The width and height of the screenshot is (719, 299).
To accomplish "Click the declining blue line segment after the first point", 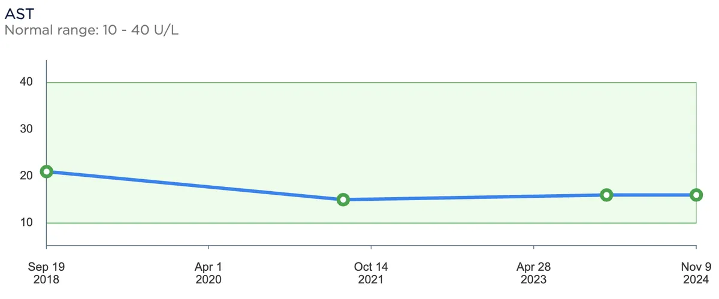I will point(195,186).
